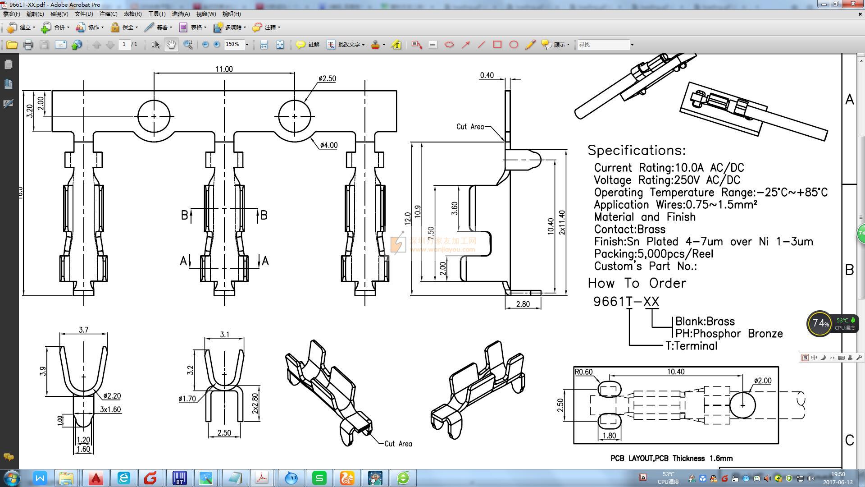Click the Print icon in toolbar
The image size is (865, 487).
click(x=28, y=45)
